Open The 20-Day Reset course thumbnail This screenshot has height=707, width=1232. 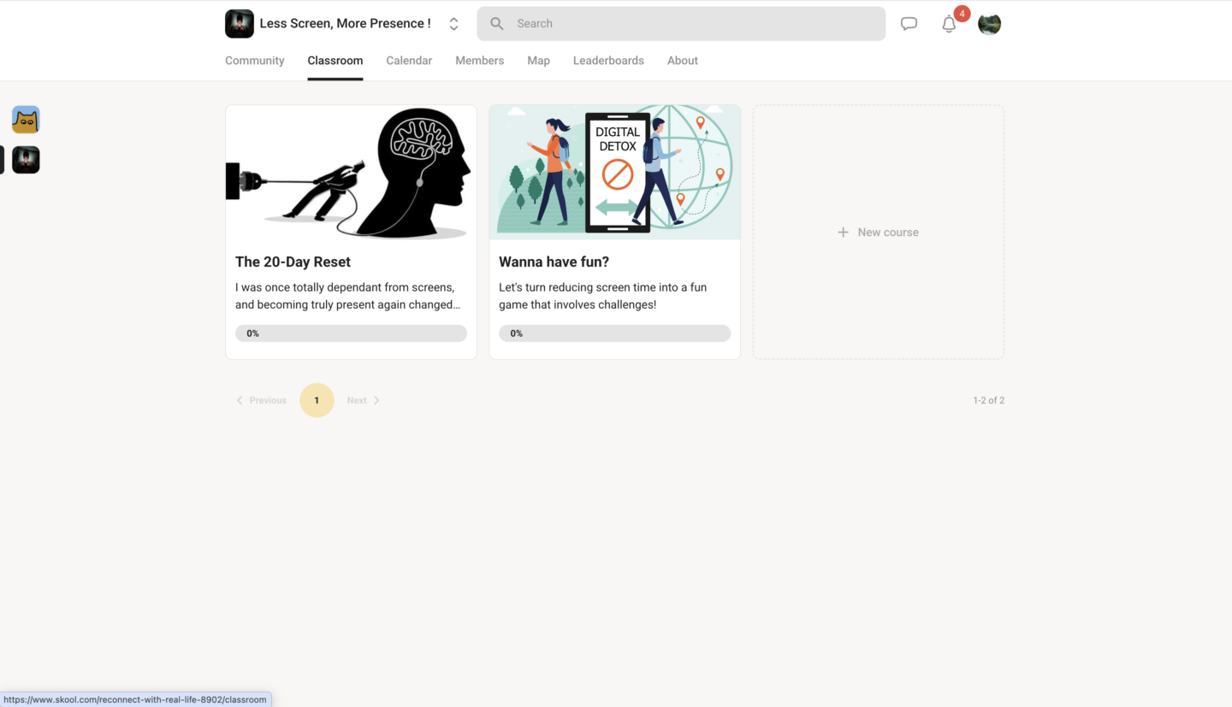pyautogui.click(x=351, y=172)
